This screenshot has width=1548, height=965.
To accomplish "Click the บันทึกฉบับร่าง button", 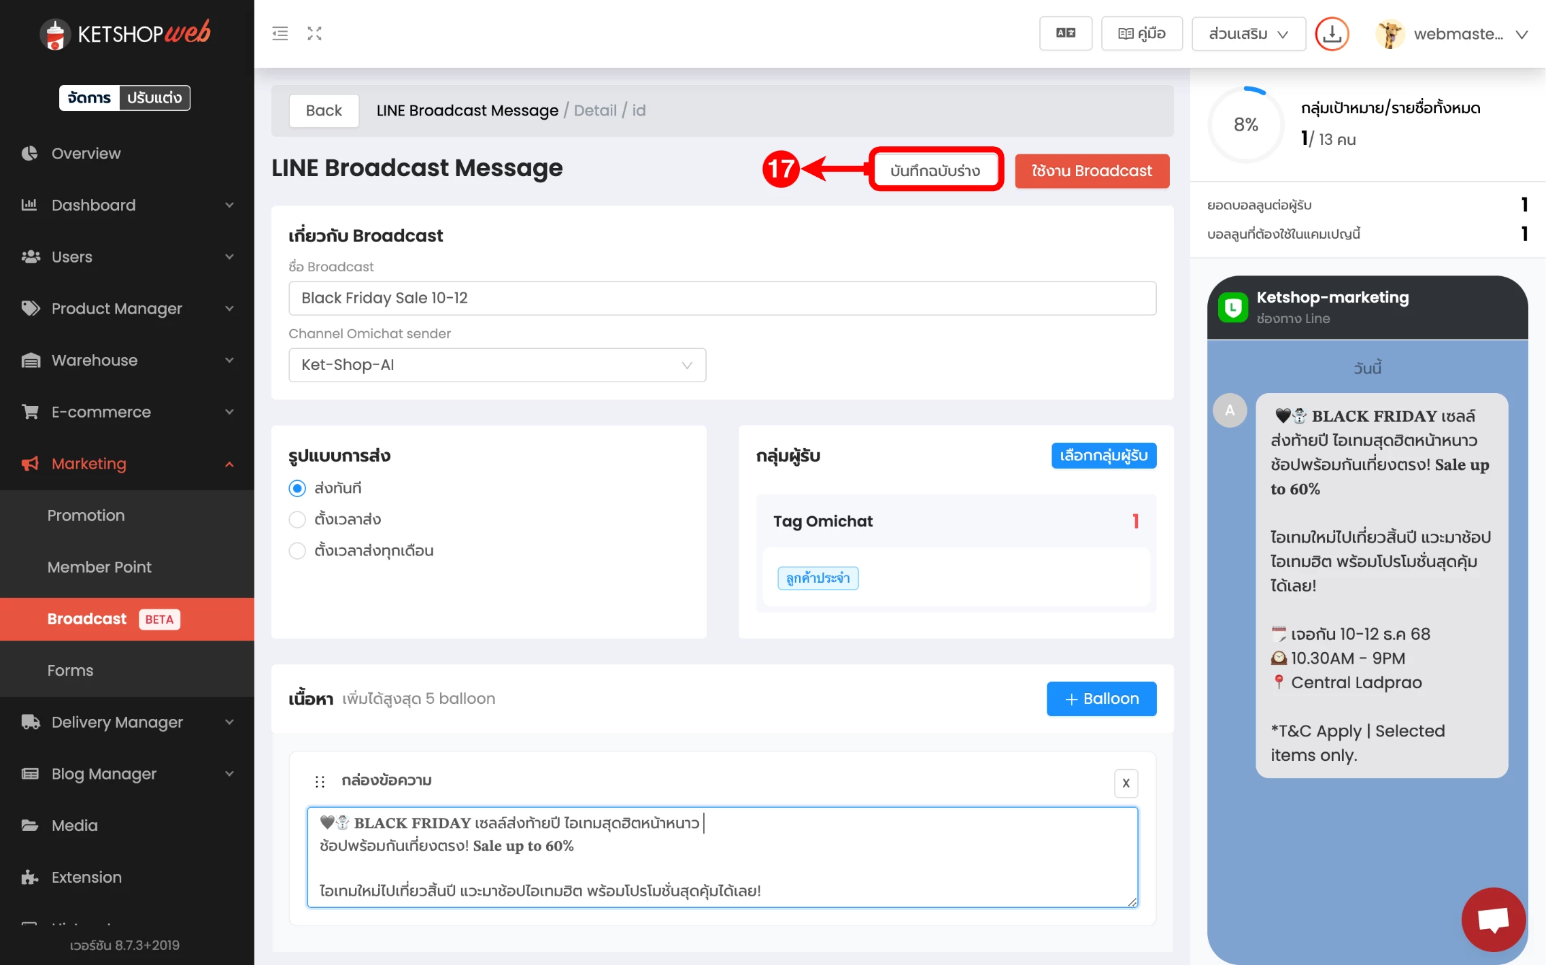I will coord(935,171).
